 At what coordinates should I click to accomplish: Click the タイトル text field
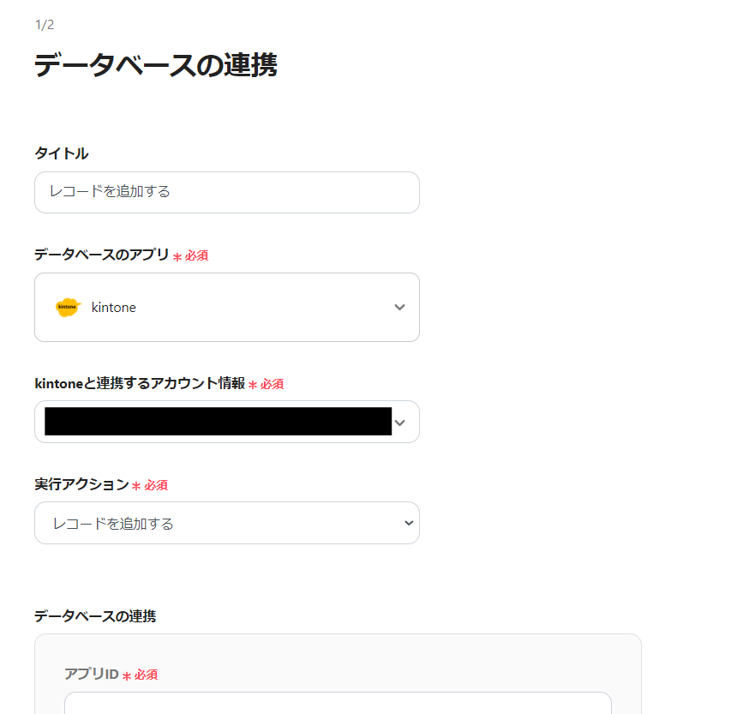226,192
